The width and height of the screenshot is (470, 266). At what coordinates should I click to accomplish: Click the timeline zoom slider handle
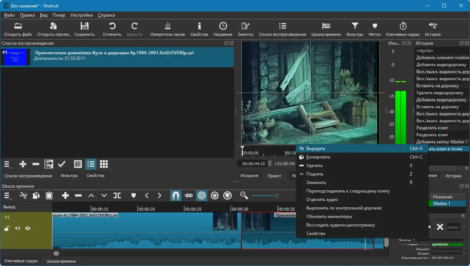tap(276, 195)
